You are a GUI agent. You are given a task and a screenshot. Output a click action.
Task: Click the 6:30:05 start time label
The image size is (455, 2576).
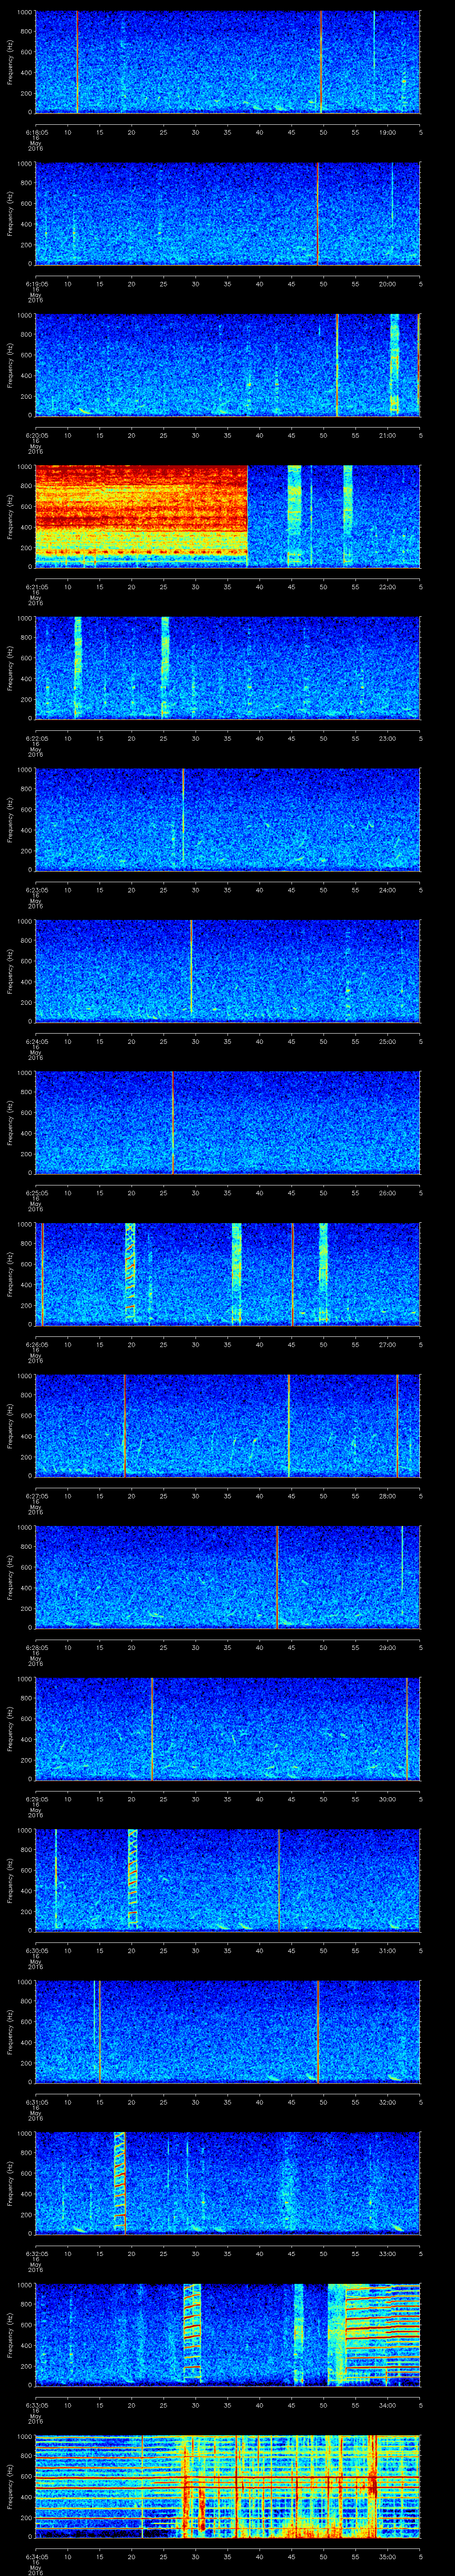click(36, 1950)
